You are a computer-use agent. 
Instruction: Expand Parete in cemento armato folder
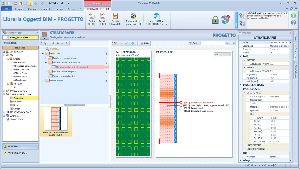click(46, 58)
